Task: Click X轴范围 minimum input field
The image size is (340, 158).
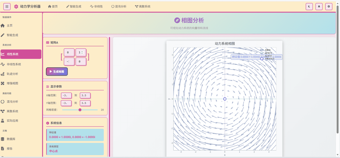Action: point(66,96)
